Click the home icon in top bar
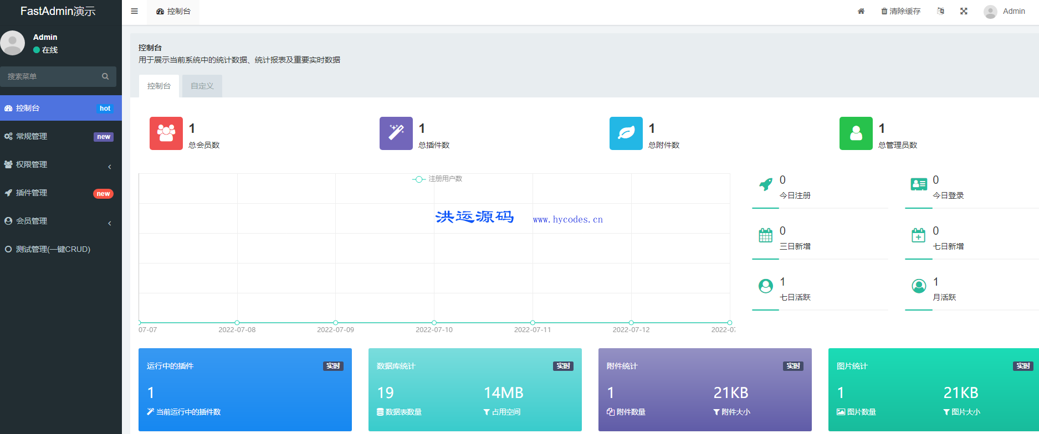 coord(861,11)
